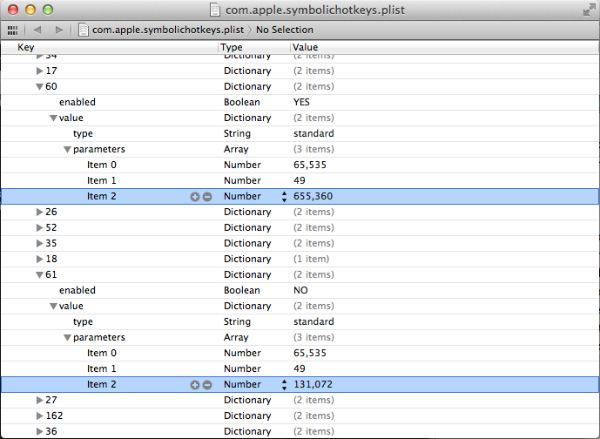Click Boolean type in key 60 enabled row
This screenshot has height=439, width=600.
coord(242,102)
